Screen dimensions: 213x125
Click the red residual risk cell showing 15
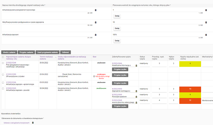190,89
